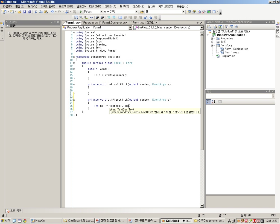Switch to NateOn in the taskbar
The width and height of the screenshot is (280, 224).
coord(46,221)
